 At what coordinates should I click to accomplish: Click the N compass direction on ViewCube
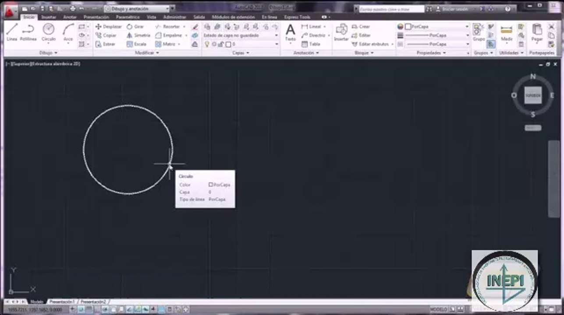pos(533,77)
